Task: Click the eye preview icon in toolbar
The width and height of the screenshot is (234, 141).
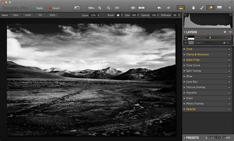Action: point(133,8)
